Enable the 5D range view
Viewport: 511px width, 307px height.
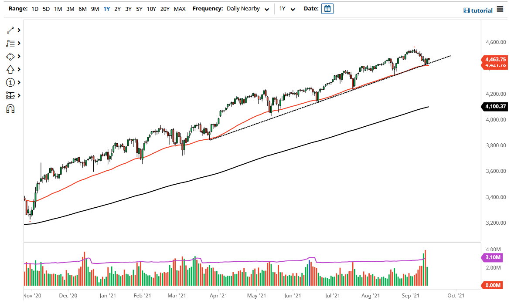[46, 8]
